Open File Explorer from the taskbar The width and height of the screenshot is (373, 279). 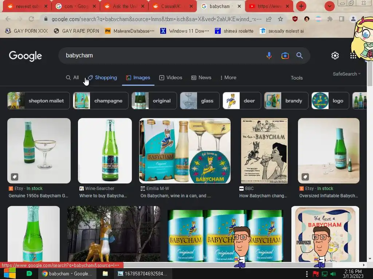(105, 274)
